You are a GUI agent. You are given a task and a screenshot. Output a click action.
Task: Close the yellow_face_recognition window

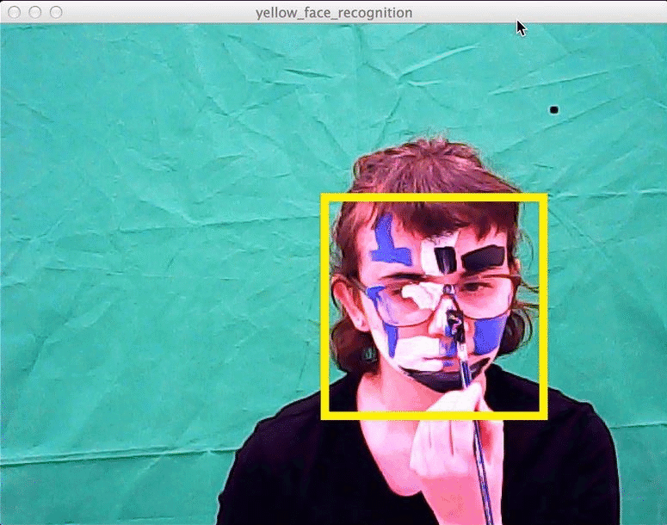click(14, 12)
